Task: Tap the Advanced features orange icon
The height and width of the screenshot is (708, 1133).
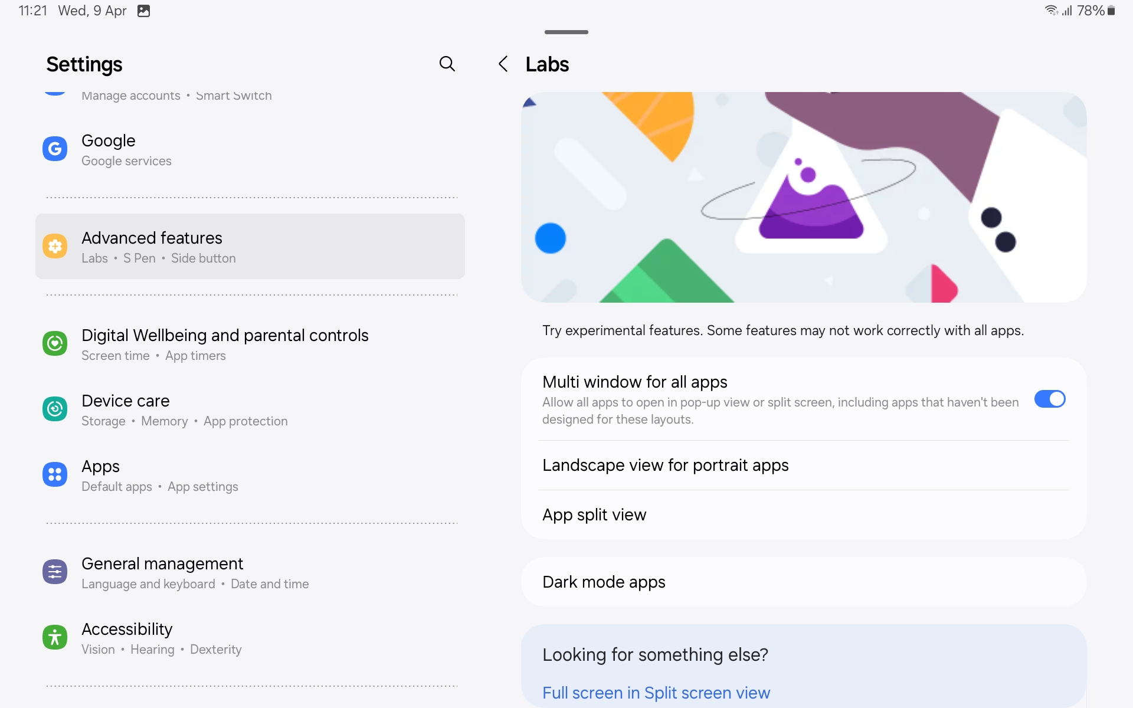Action: tap(55, 246)
